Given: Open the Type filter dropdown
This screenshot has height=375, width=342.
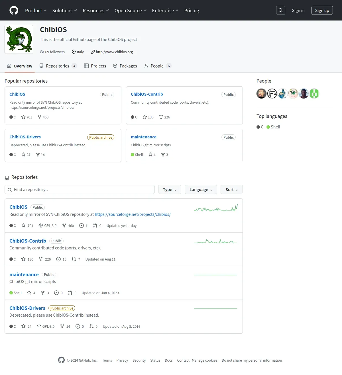Looking at the screenshot, I should 170,189.
